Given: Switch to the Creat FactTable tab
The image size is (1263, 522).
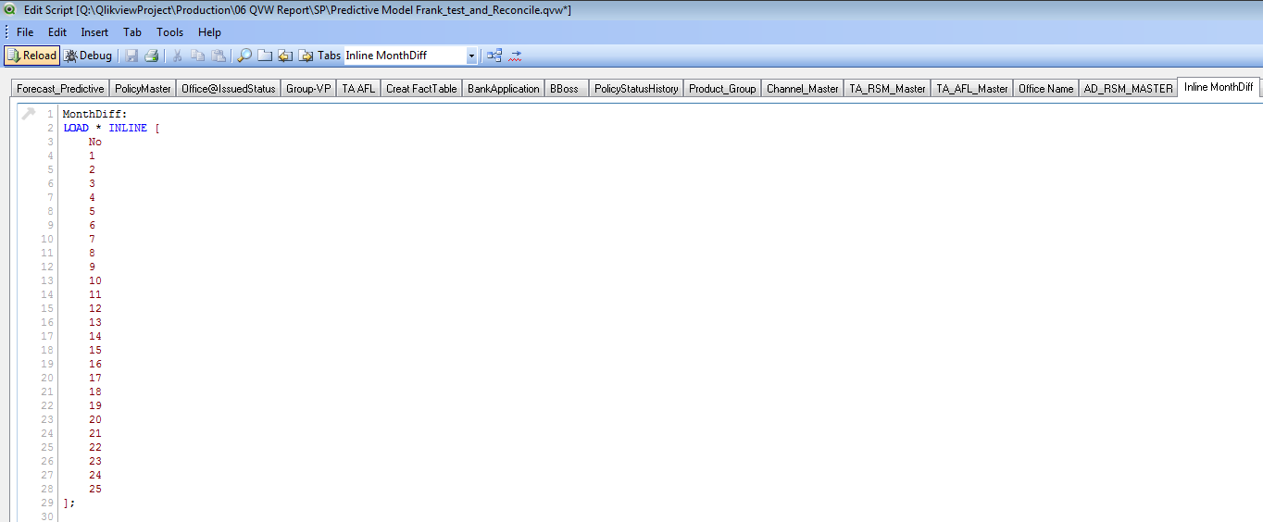Looking at the screenshot, I should (421, 89).
